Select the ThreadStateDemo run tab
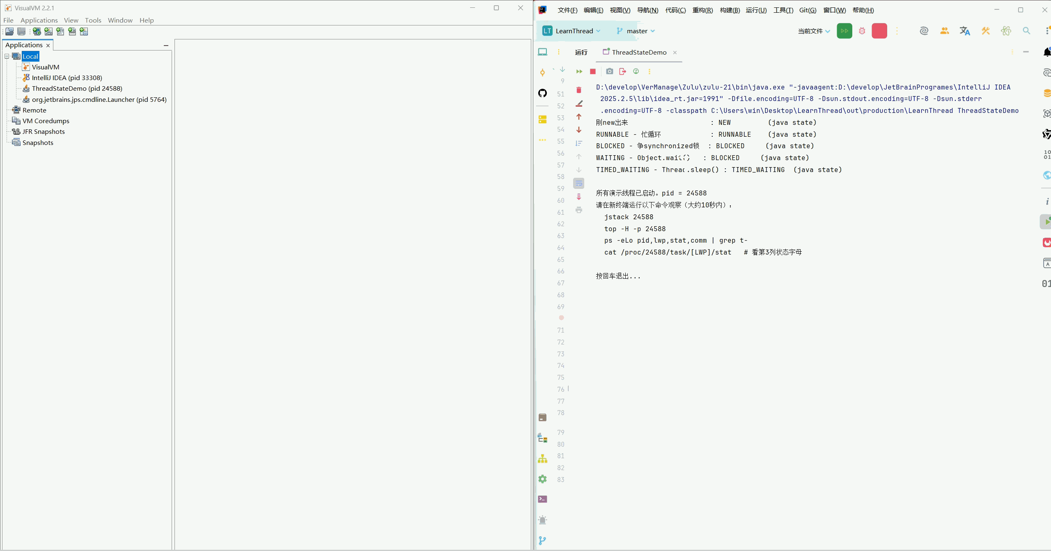Screen dimensions: 1051x551 [639, 52]
